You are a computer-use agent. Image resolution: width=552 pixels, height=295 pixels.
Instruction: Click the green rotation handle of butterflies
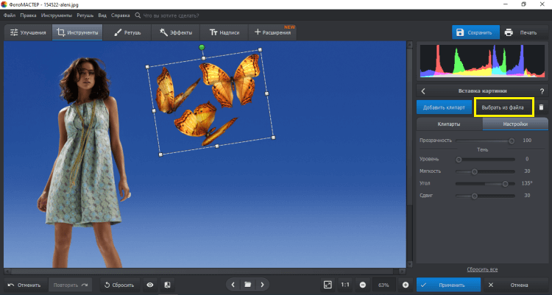202,47
